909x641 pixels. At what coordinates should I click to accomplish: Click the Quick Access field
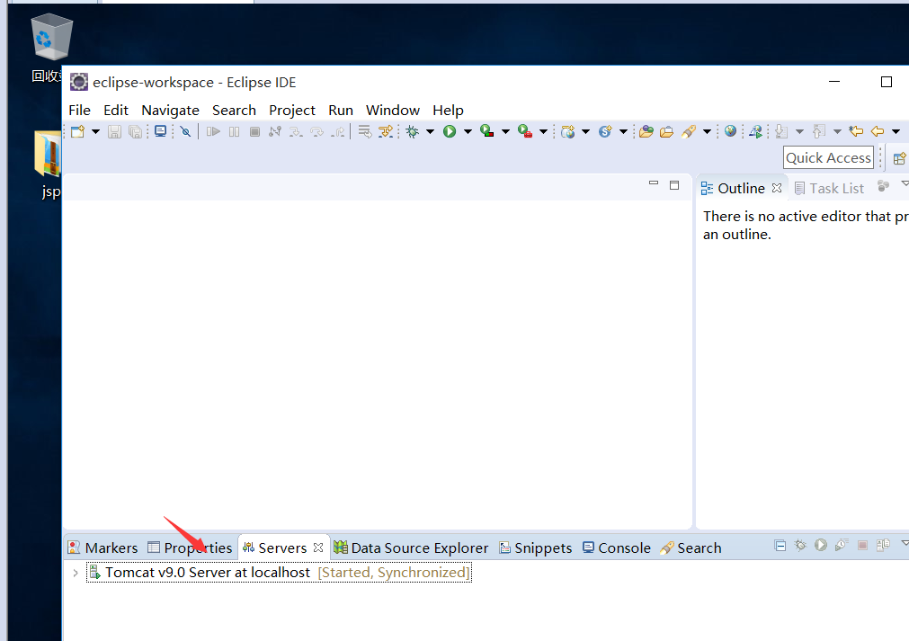[x=828, y=157]
